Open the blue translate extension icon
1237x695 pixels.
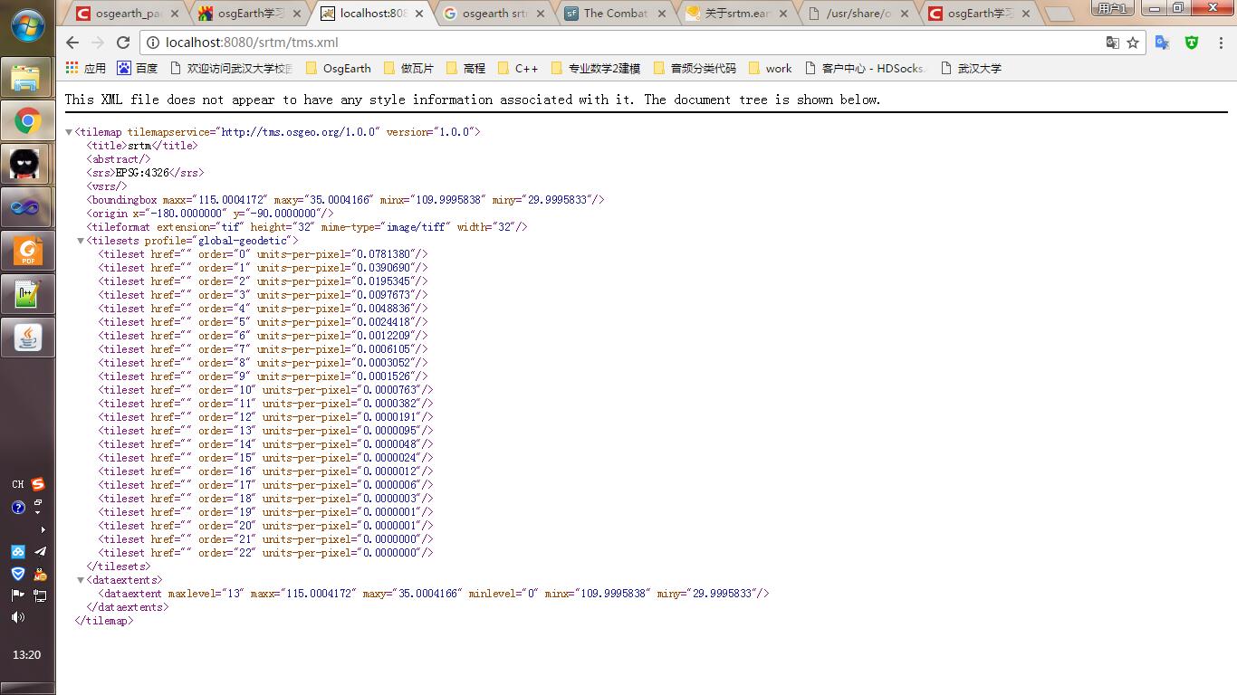pos(1163,43)
